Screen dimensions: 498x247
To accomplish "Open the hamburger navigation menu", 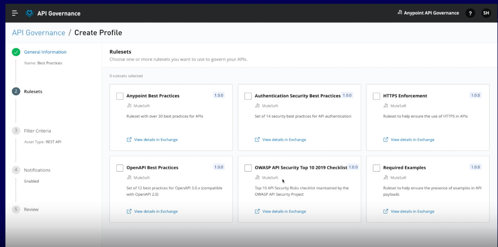I will coord(15,13).
